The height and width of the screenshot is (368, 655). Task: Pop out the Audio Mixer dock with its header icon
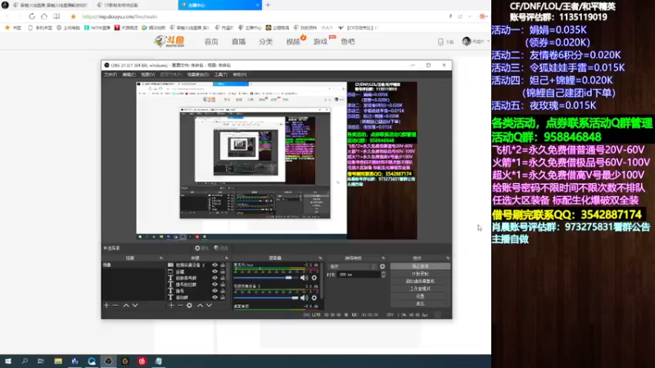pyautogui.click(x=320, y=258)
